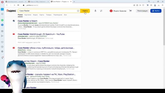Open the tab search magnifier icon
The image size is (165, 93).
(x=149, y=2)
